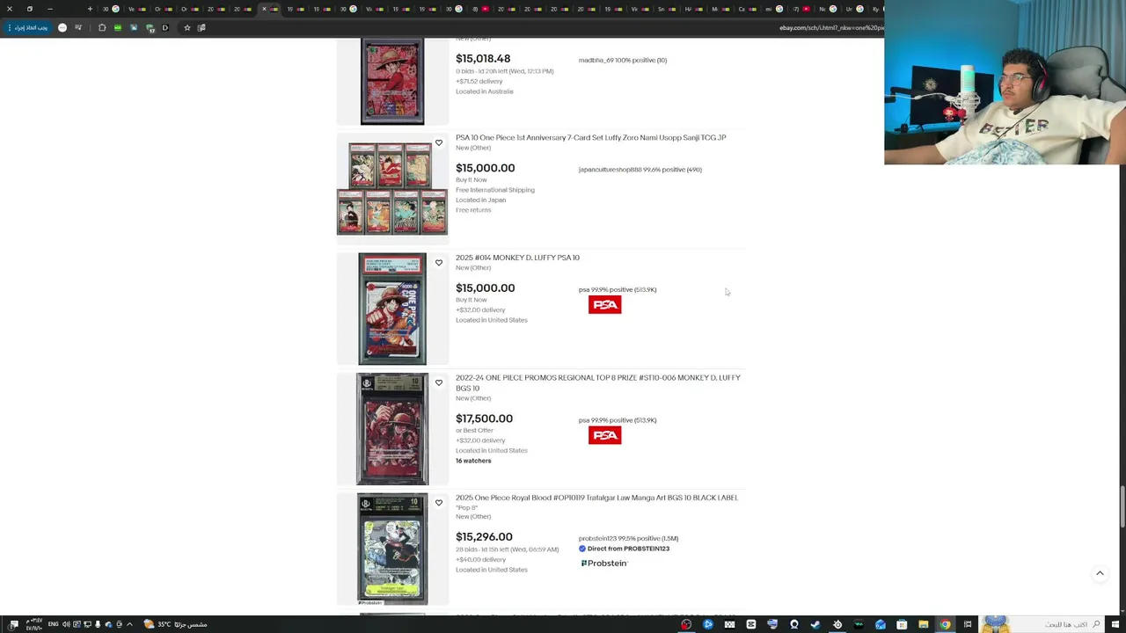Screen dimensions: 1126x633
Task: Click the D extension icon in toolbar
Action: pos(165,28)
